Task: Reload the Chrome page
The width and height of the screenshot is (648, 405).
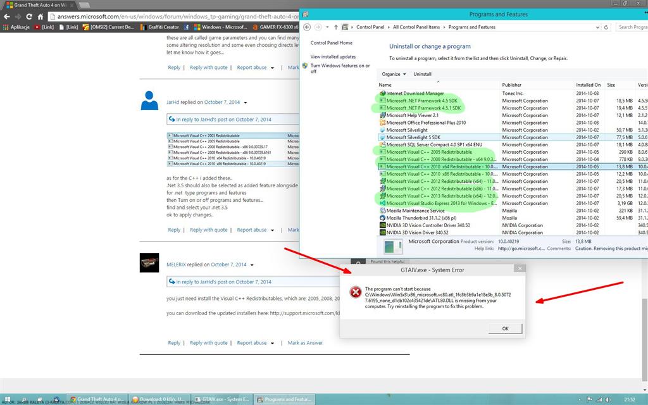Action: (29, 16)
